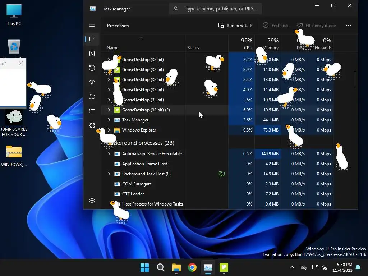Click the Task Manager search input field
The image size is (368, 276).
(x=215, y=9)
